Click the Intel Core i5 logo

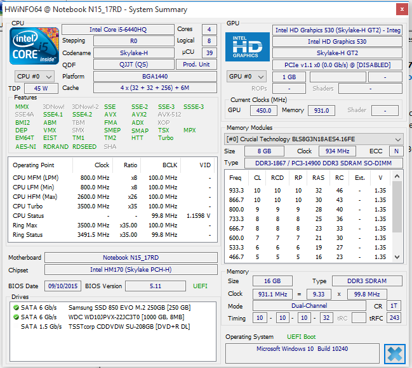34,46
